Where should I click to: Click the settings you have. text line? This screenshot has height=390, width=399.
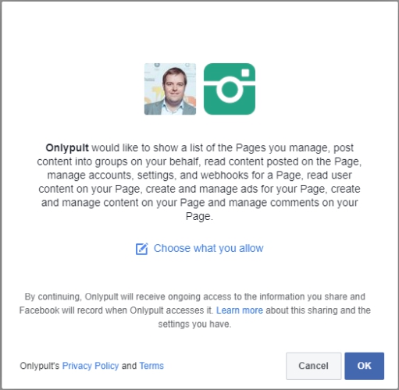pyautogui.click(x=194, y=324)
